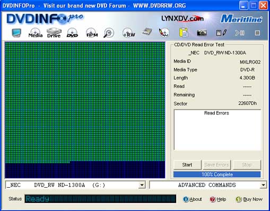Click the computer monitor icon in toolbar
Screen dimensions: 270x211
pos(16,33)
